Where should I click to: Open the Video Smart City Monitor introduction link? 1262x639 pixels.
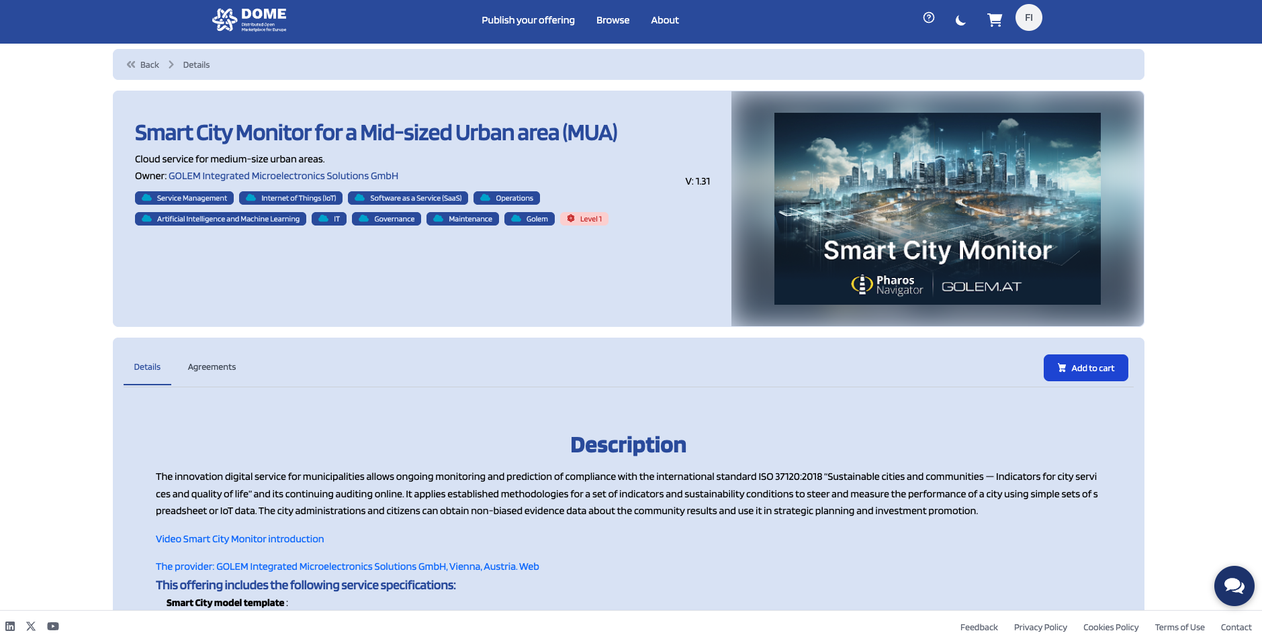click(240, 539)
